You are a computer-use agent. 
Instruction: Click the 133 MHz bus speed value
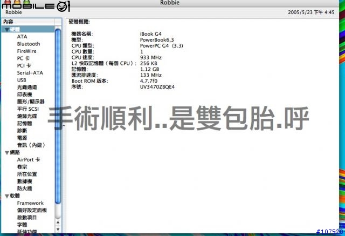tap(151, 75)
